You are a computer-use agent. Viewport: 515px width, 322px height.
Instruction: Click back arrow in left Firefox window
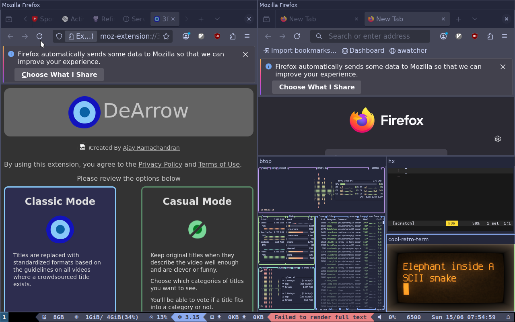10,36
